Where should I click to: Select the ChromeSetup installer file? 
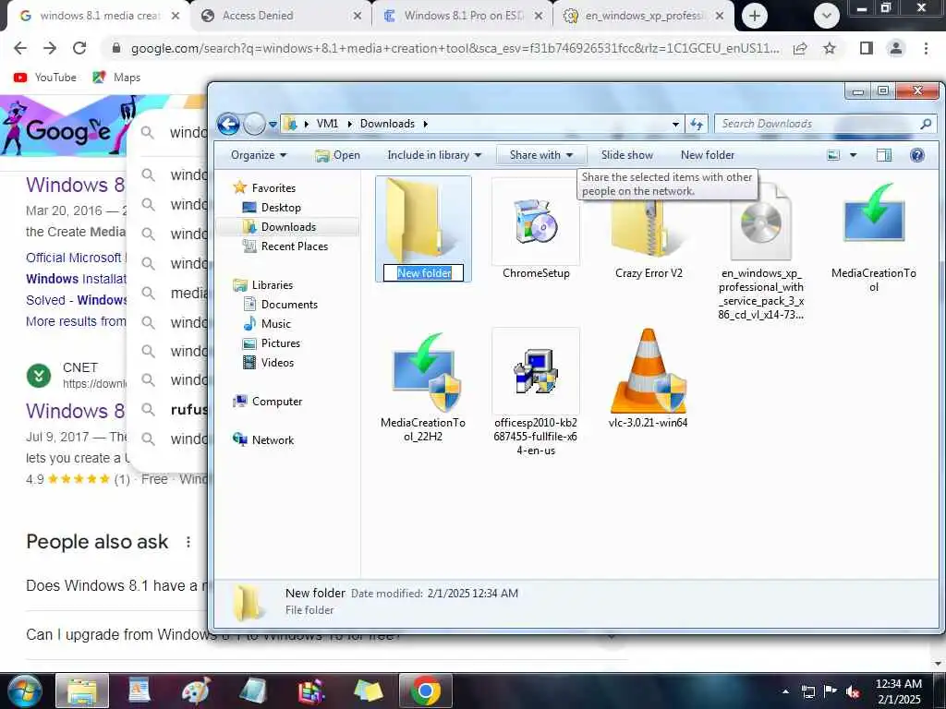(x=536, y=230)
